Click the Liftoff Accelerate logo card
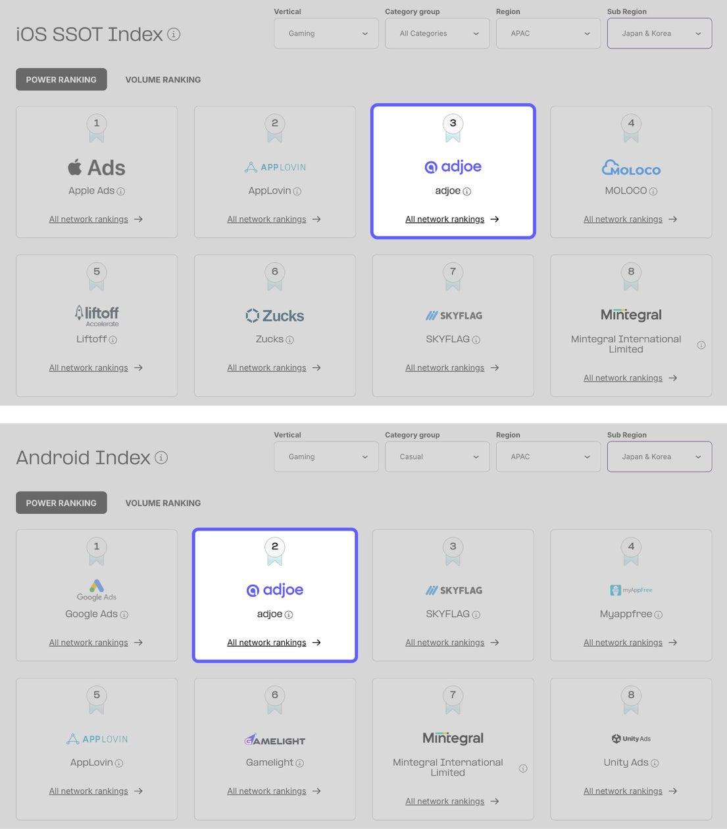Viewport: 727px width, 829px height. pos(97,315)
